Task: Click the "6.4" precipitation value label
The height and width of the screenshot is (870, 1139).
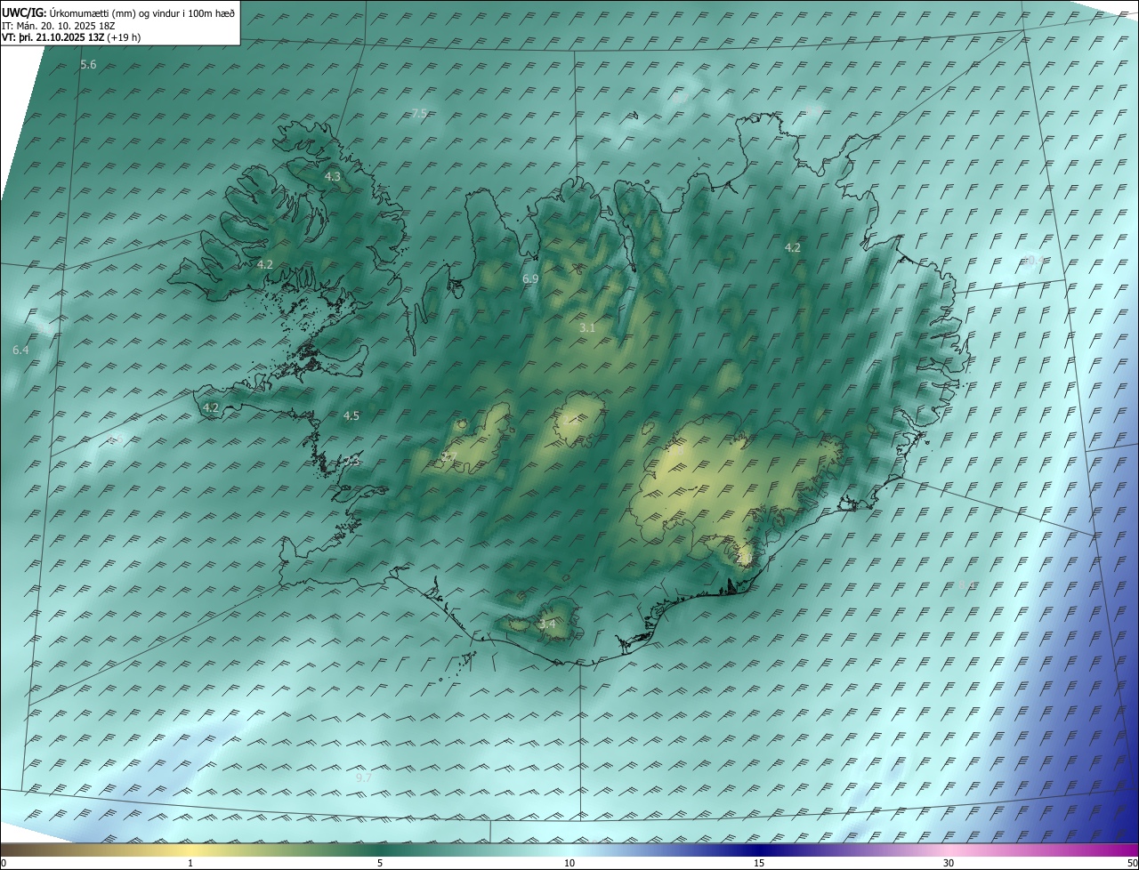Action: click(x=20, y=350)
